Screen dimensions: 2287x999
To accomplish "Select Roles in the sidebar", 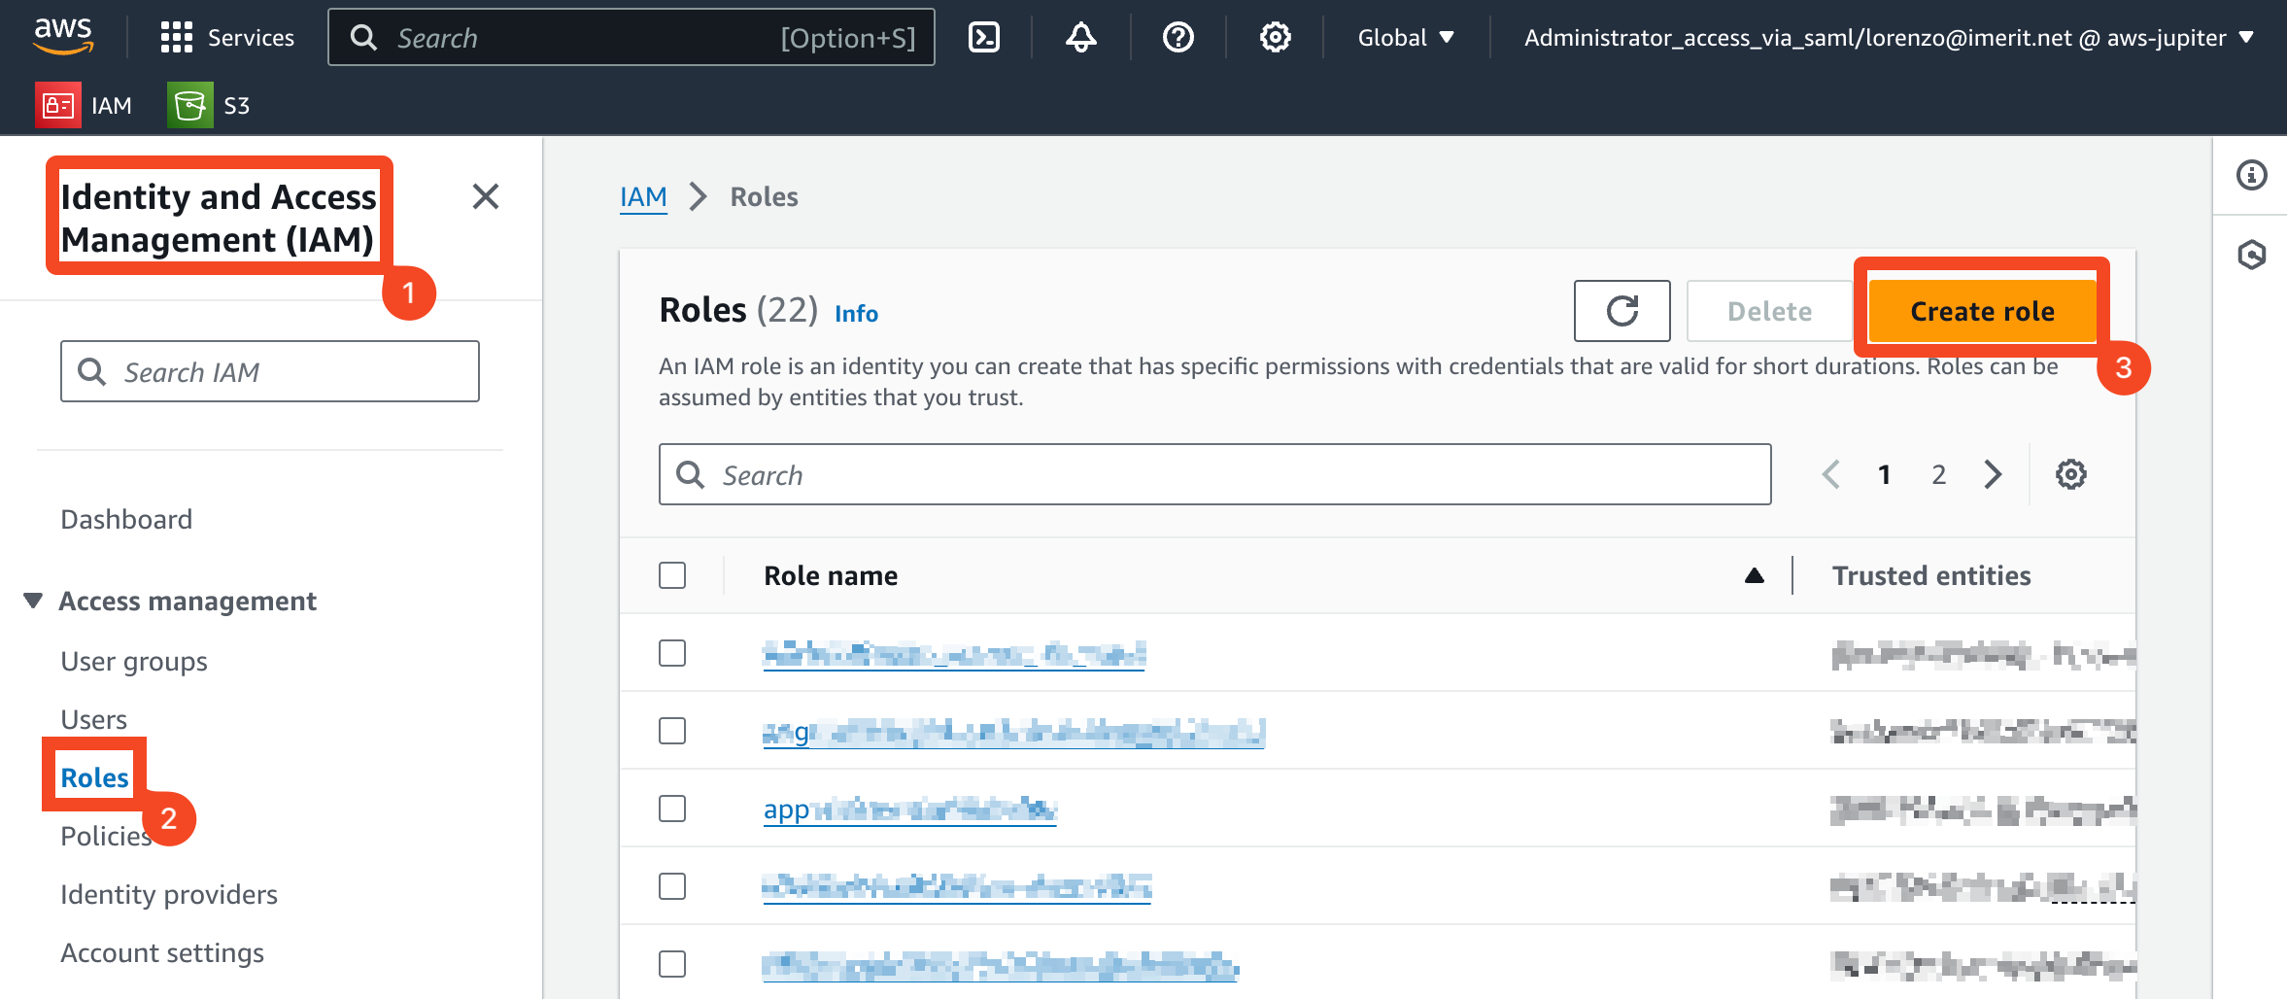I will [x=94, y=777].
